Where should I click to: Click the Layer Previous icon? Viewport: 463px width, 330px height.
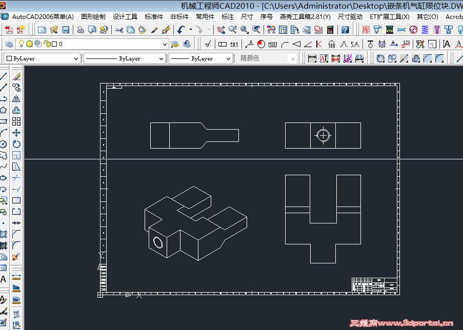coord(187,44)
